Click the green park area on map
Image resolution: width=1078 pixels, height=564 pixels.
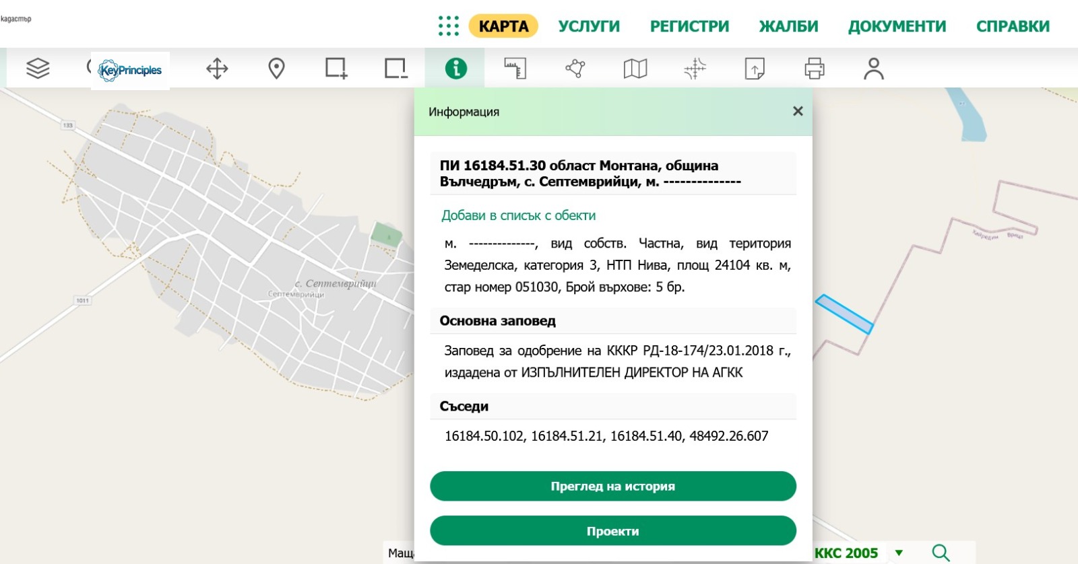click(x=386, y=235)
